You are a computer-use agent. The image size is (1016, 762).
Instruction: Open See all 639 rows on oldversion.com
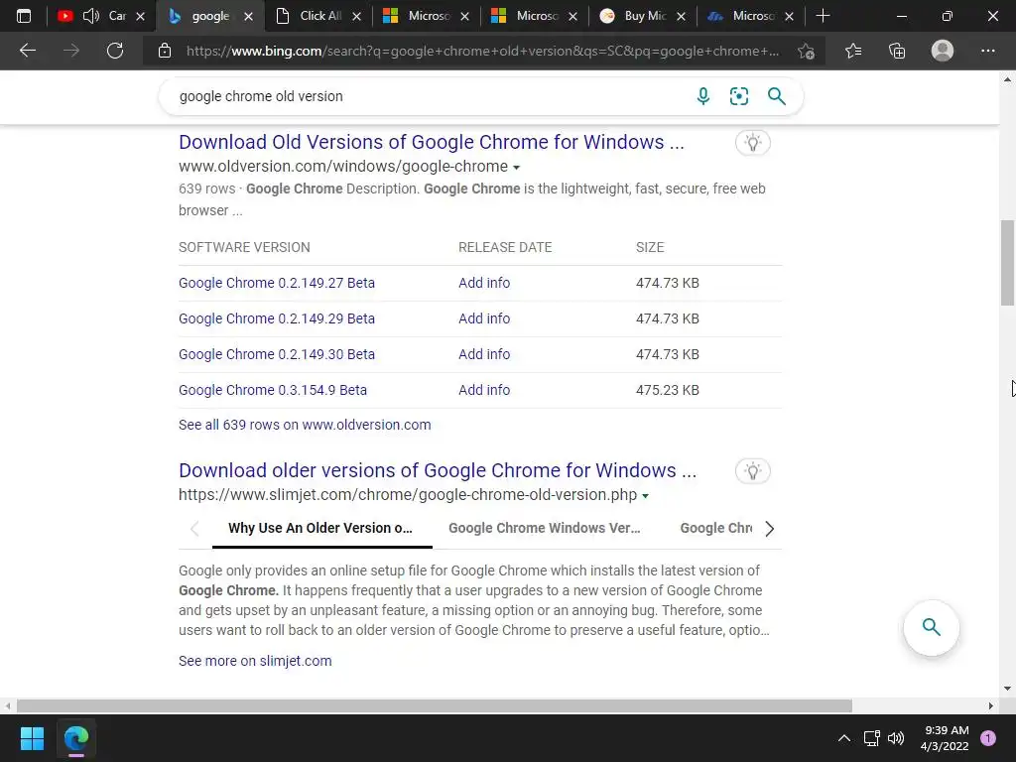pyautogui.click(x=305, y=425)
